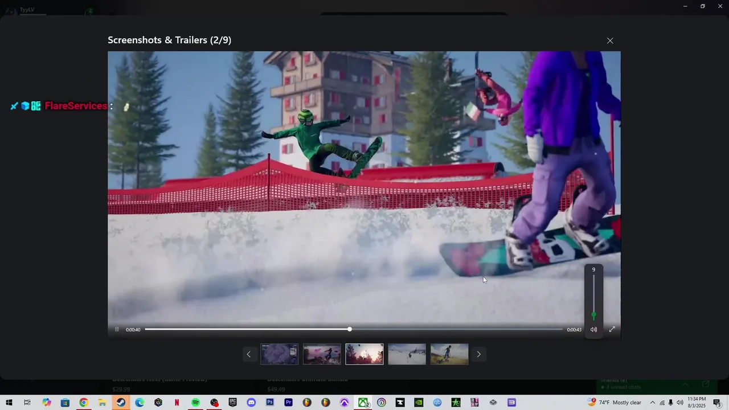The width and height of the screenshot is (729, 410).
Task: Launch Premiere Pro from the taskbar
Action: (x=288, y=403)
